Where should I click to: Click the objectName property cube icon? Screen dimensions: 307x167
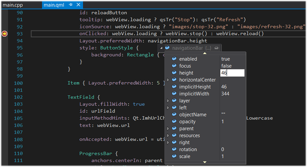tap(174, 115)
